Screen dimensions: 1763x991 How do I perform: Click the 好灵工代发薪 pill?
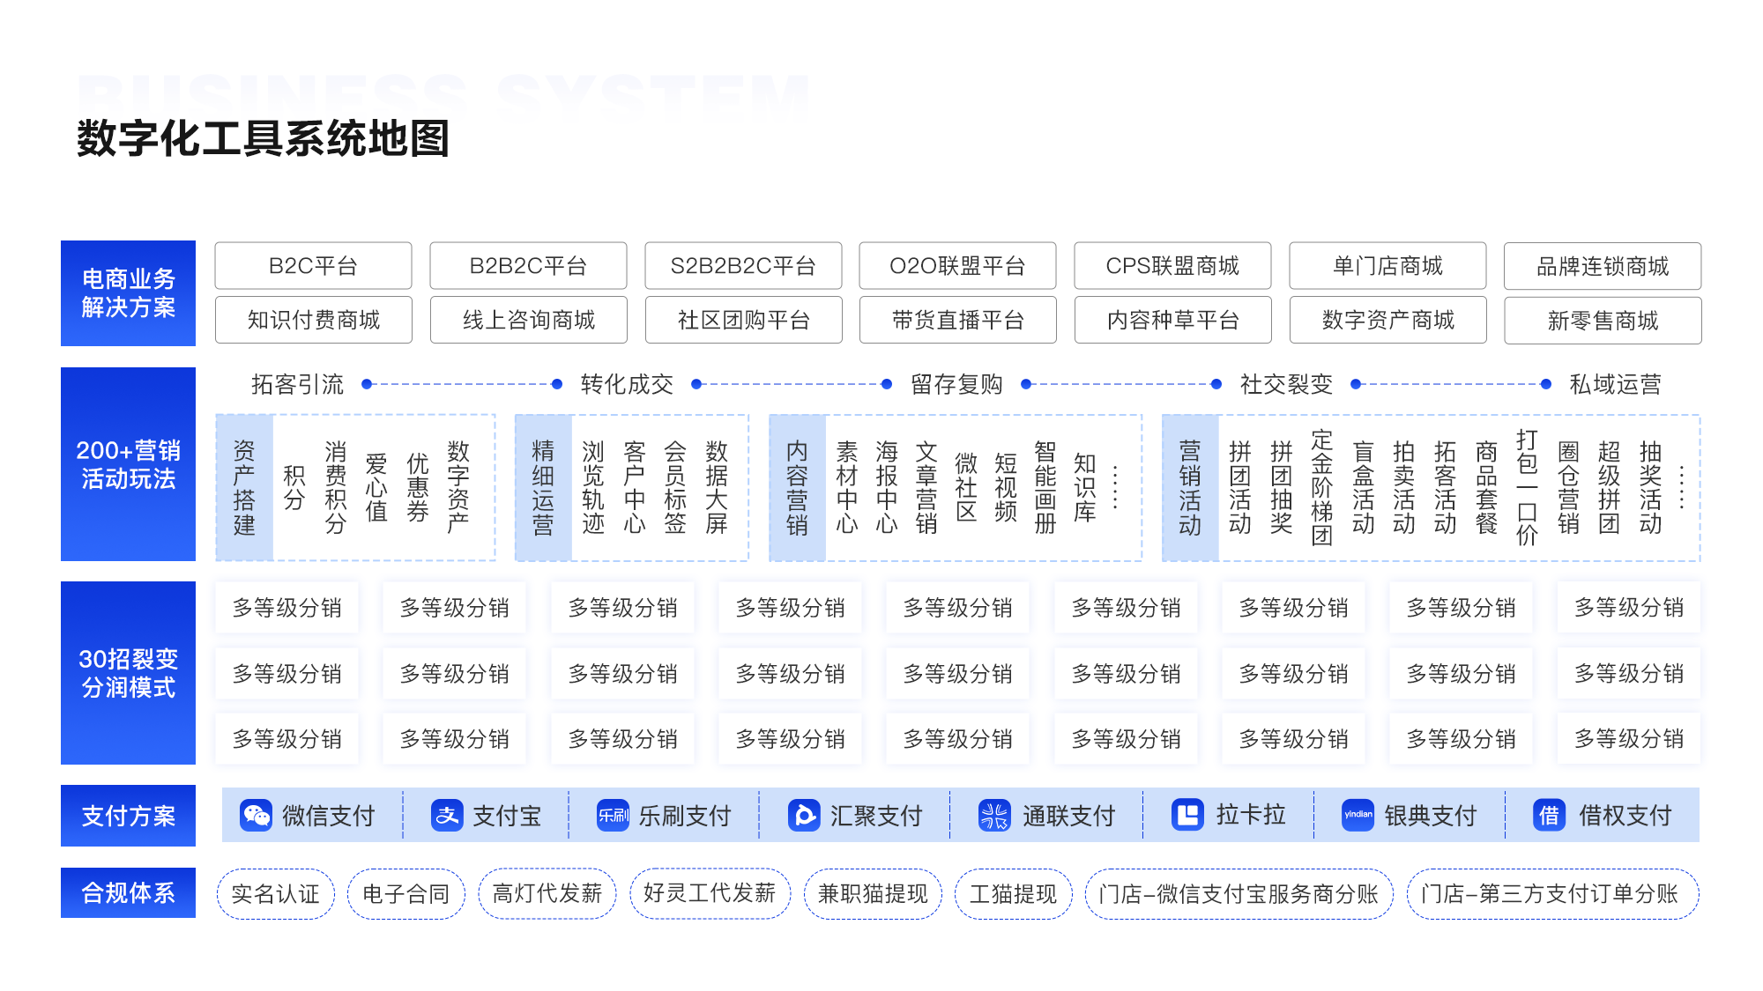point(710,894)
